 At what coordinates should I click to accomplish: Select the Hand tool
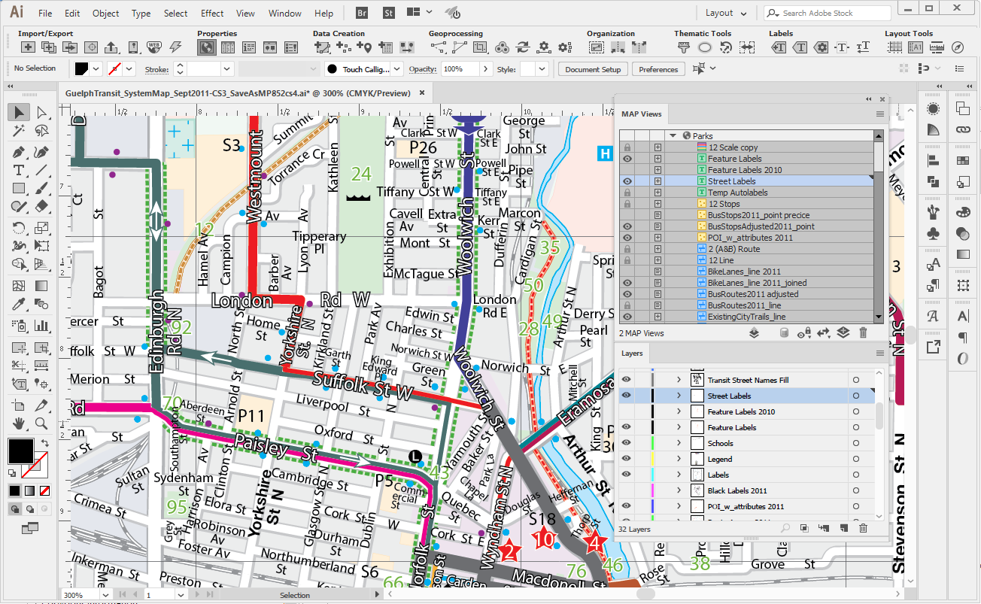pos(19,423)
